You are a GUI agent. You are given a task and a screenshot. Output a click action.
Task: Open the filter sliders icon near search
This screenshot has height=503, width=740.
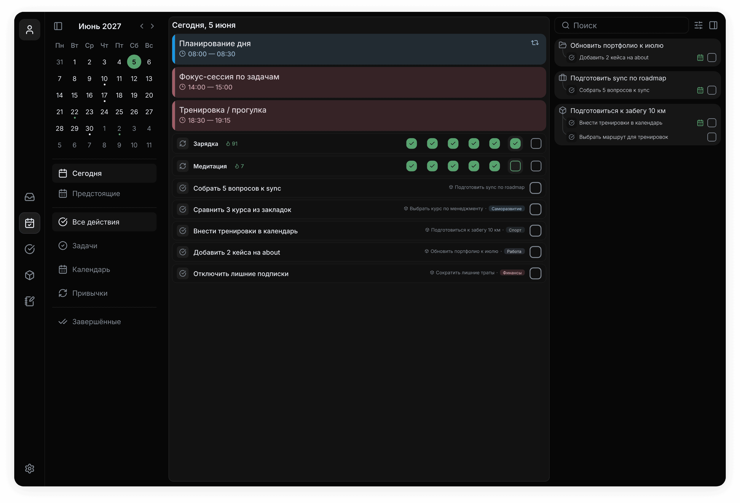tap(698, 25)
